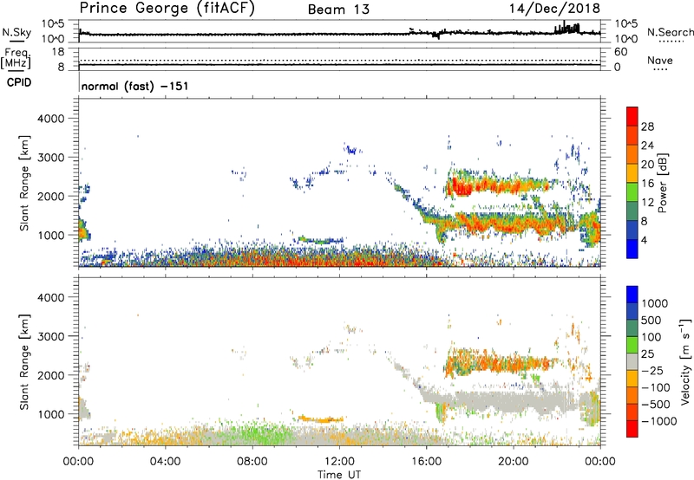694x480 pixels.
Task: Click the "N.Search" legend label
Action: pos(671,32)
